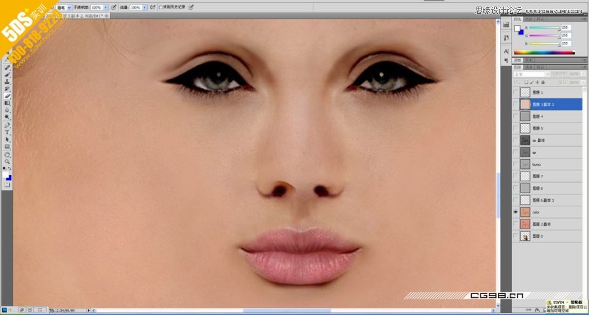Image resolution: width=589 pixels, height=315 pixels.
Task: Select the document tab
Action: point(75,16)
